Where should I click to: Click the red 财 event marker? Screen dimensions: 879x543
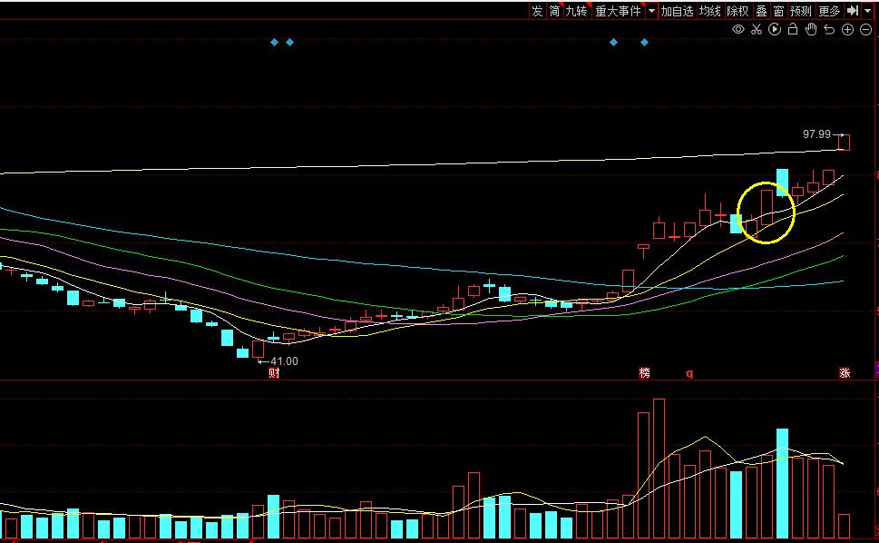(x=274, y=372)
